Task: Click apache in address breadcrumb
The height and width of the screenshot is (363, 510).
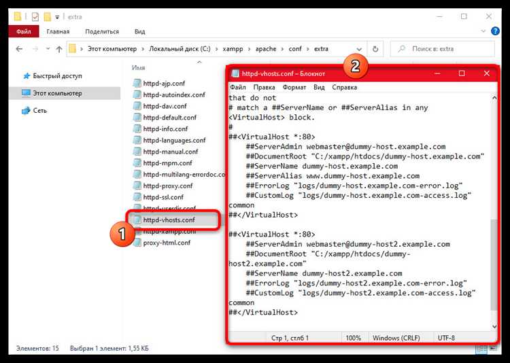Action: pyautogui.click(x=266, y=49)
